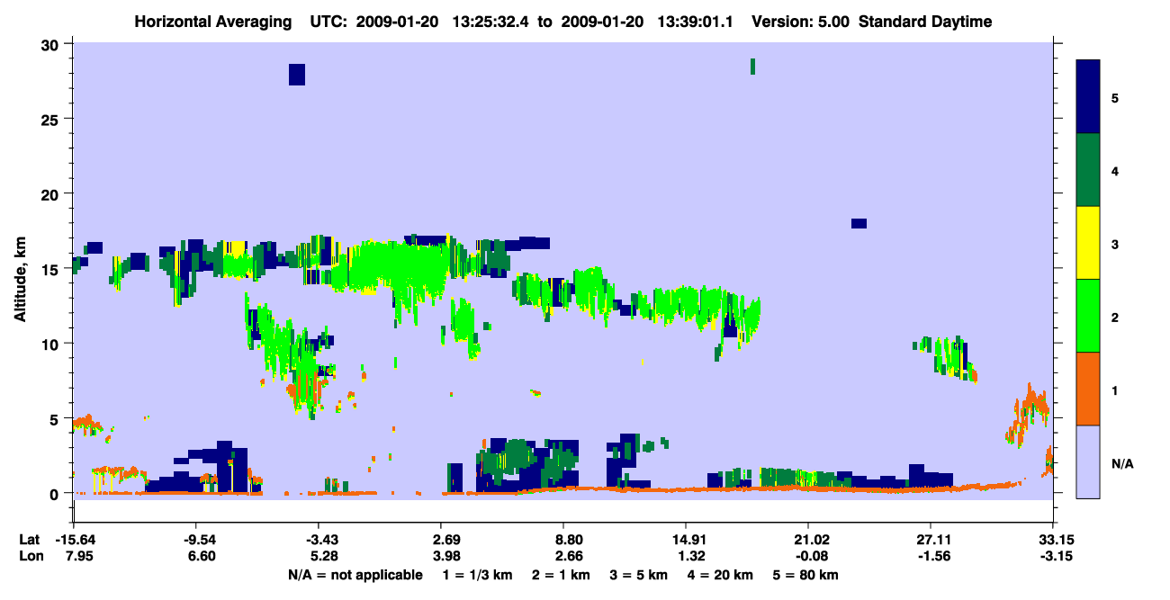Click the y-axis tick label 25
This screenshot has width=1170, height=600.
point(51,120)
